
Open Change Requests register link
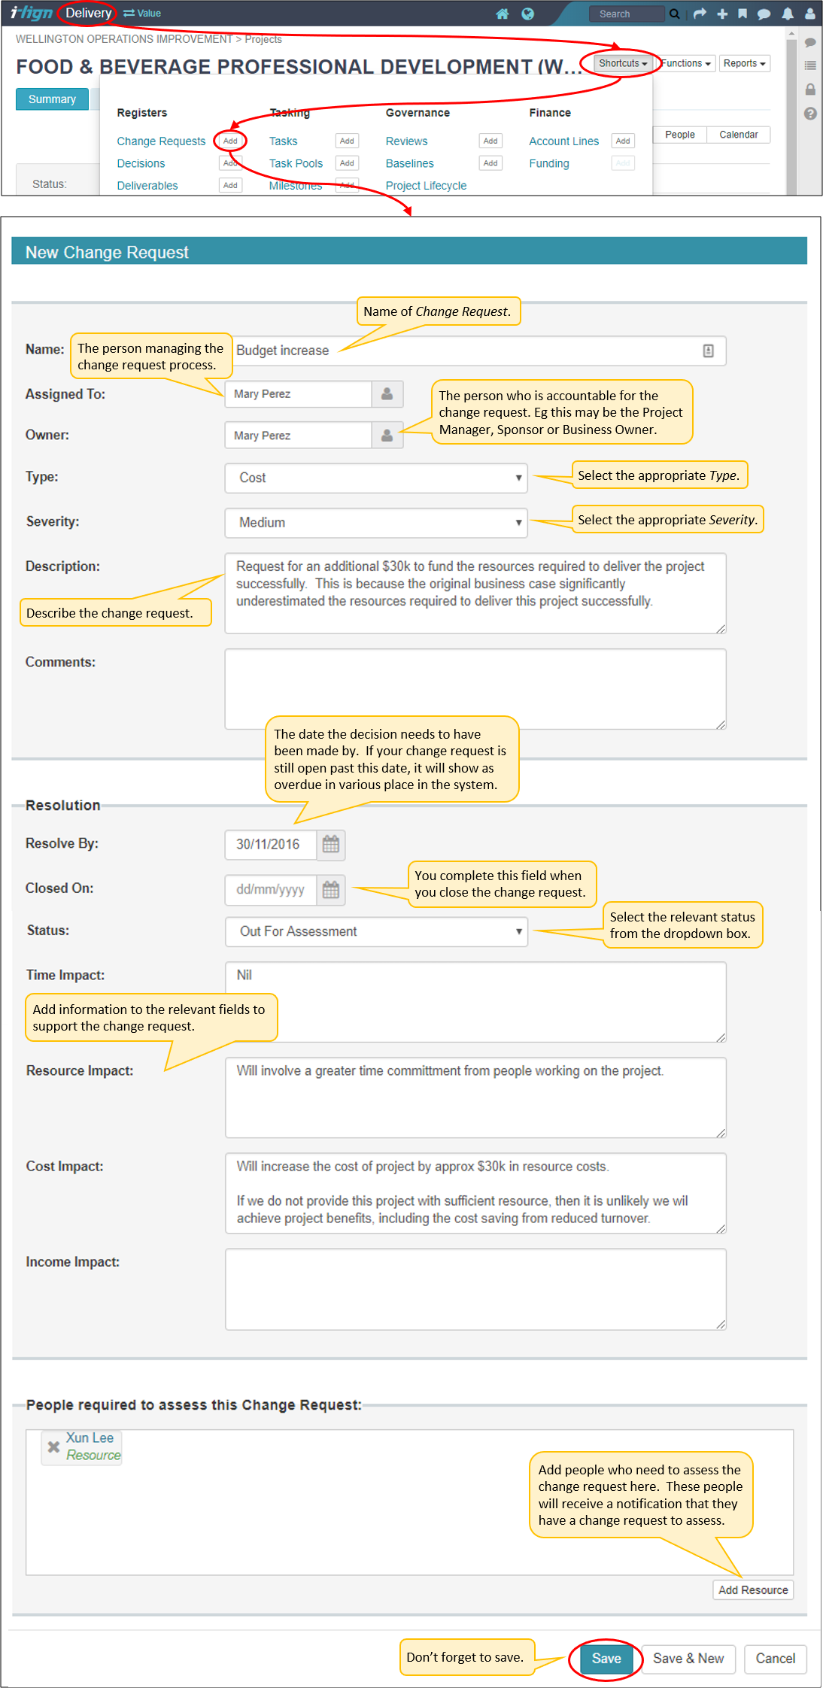[161, 141]
